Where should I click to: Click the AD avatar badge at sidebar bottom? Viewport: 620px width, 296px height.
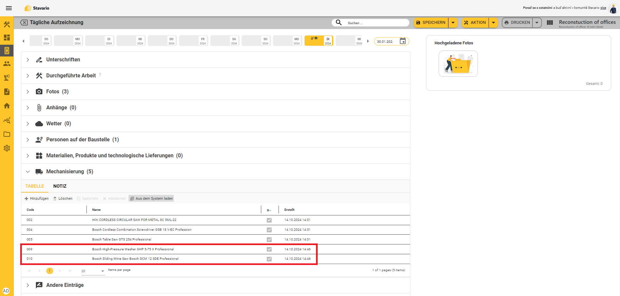(6, 291)
